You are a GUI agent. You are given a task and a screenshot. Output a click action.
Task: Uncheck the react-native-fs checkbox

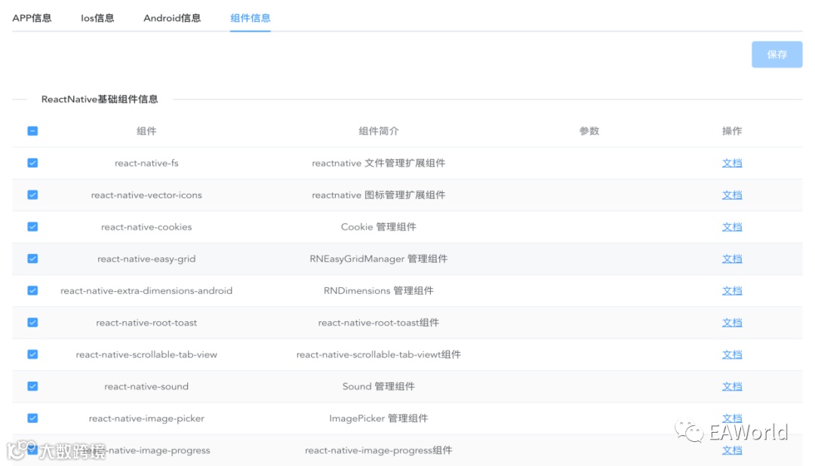(x=32, y=163)
